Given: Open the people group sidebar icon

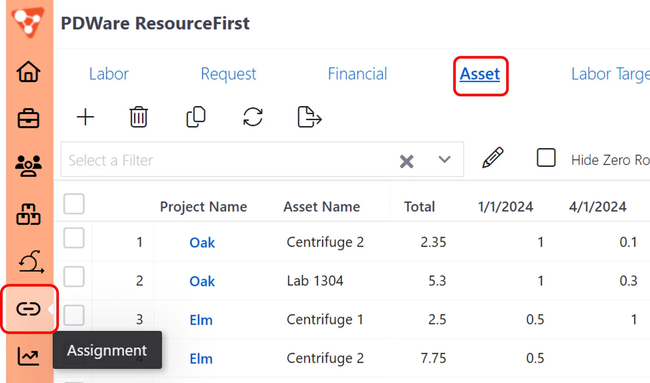Looking at the screenshot, I should coord(28,166).
